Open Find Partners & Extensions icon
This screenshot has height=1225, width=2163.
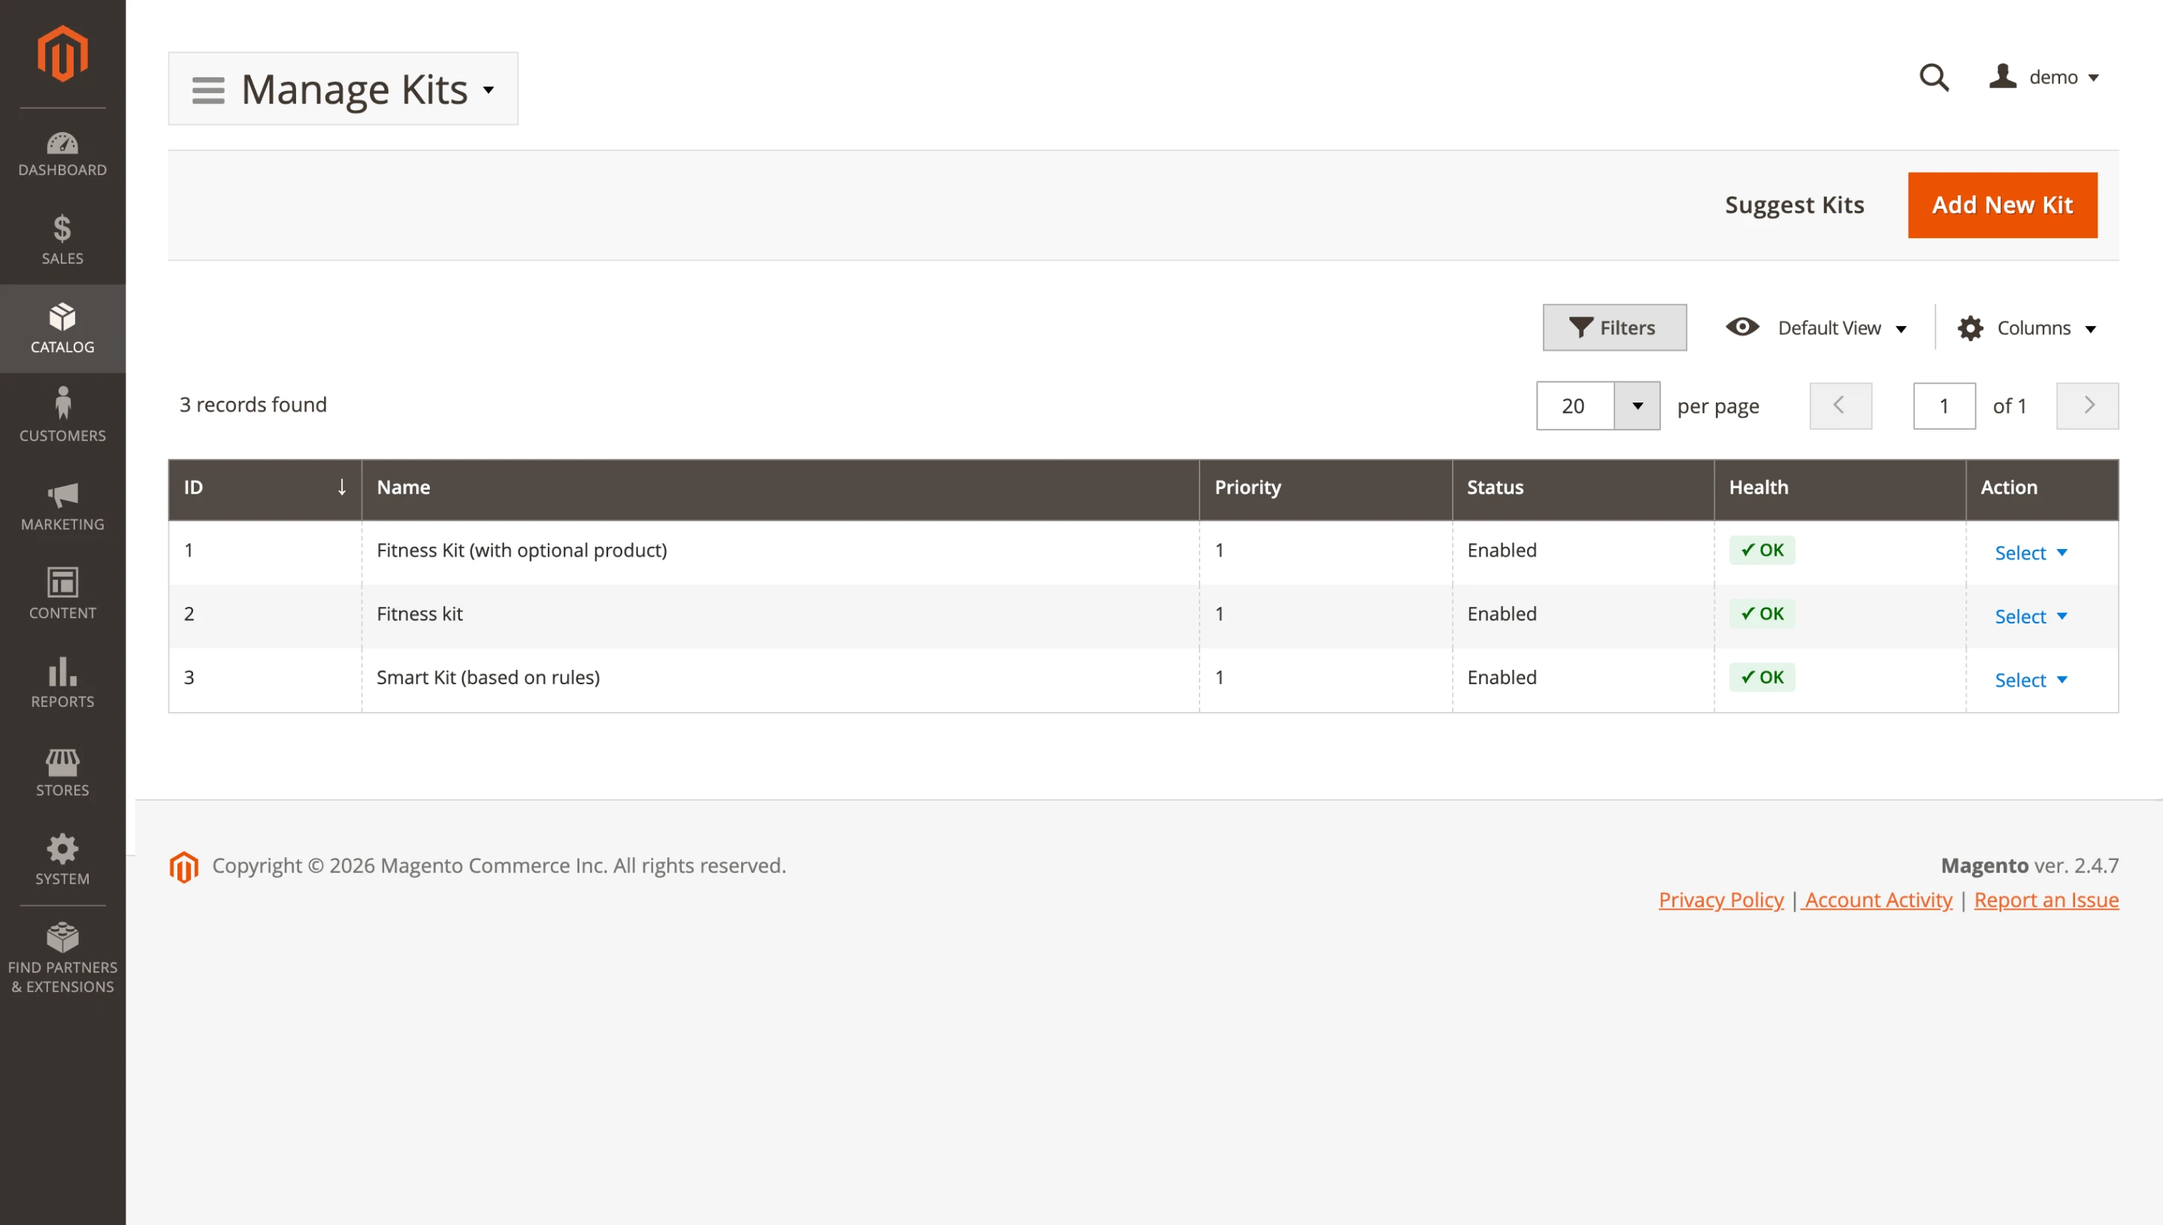(62, 958)
